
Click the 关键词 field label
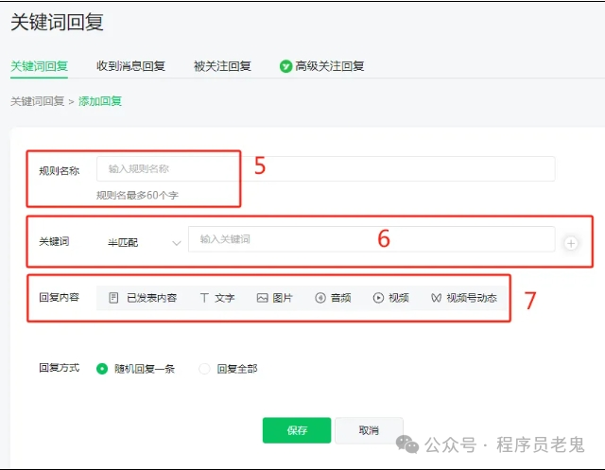click(x=54, y=241)
